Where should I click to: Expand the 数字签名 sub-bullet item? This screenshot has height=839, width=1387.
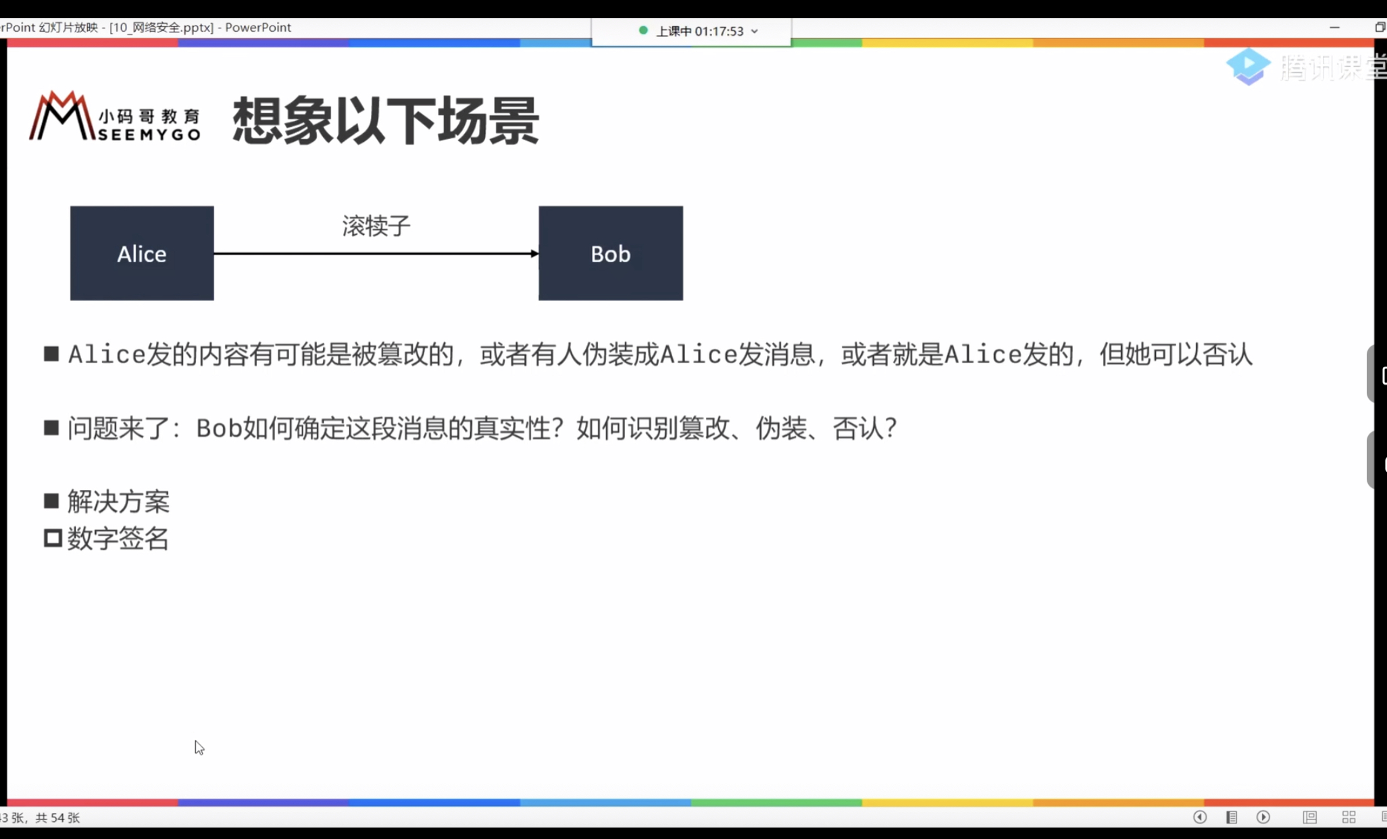tap(119, 539)
